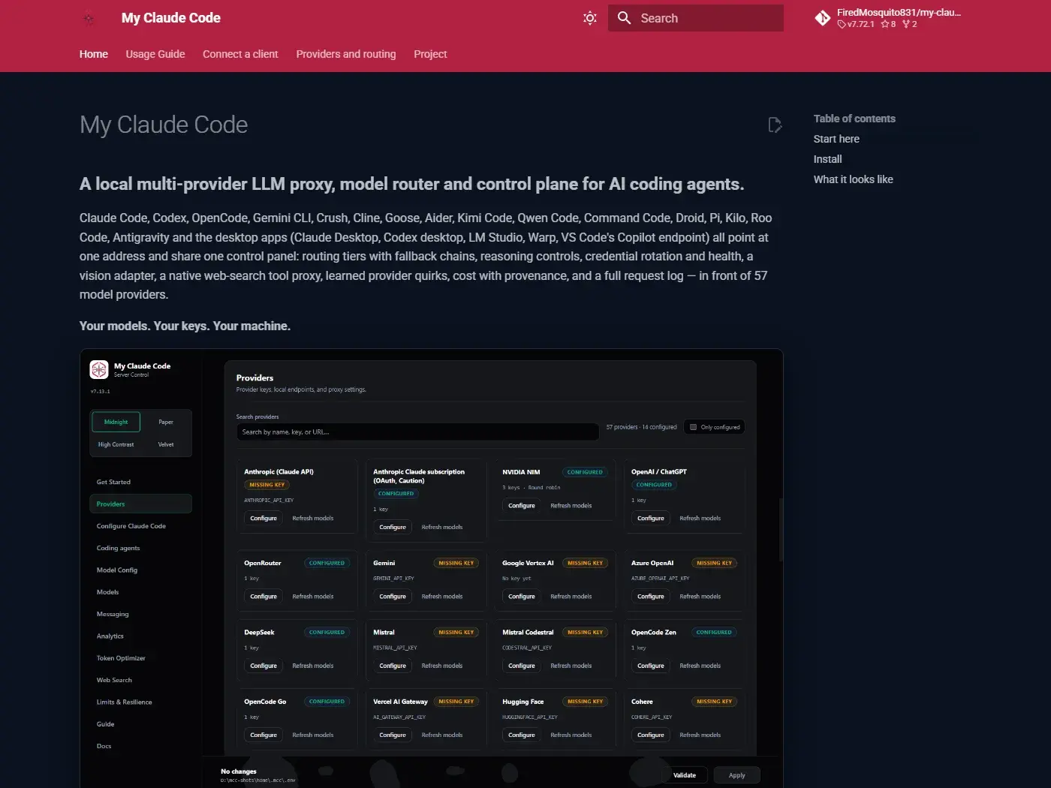The height and width of the screenshot is (788, 1051).
Task: Select Midnight theme in the screenshot
Action: [116, 422]
